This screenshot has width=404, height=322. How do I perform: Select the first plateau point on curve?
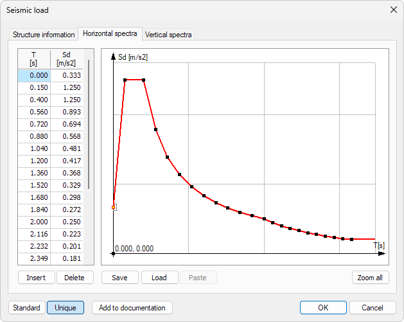point(125,80)
